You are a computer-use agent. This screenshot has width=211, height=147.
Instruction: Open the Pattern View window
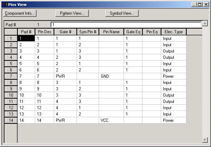(x=72, y=13)
